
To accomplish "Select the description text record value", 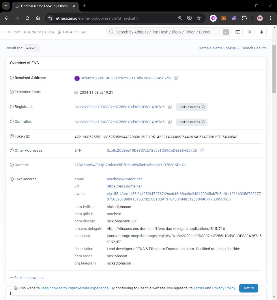I will pos(174,249).
